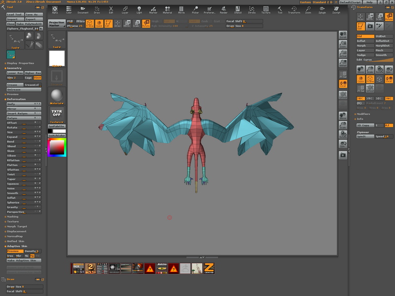Enable the >Y< symmetry axis
Screen dimensions: 395x296
370,98
